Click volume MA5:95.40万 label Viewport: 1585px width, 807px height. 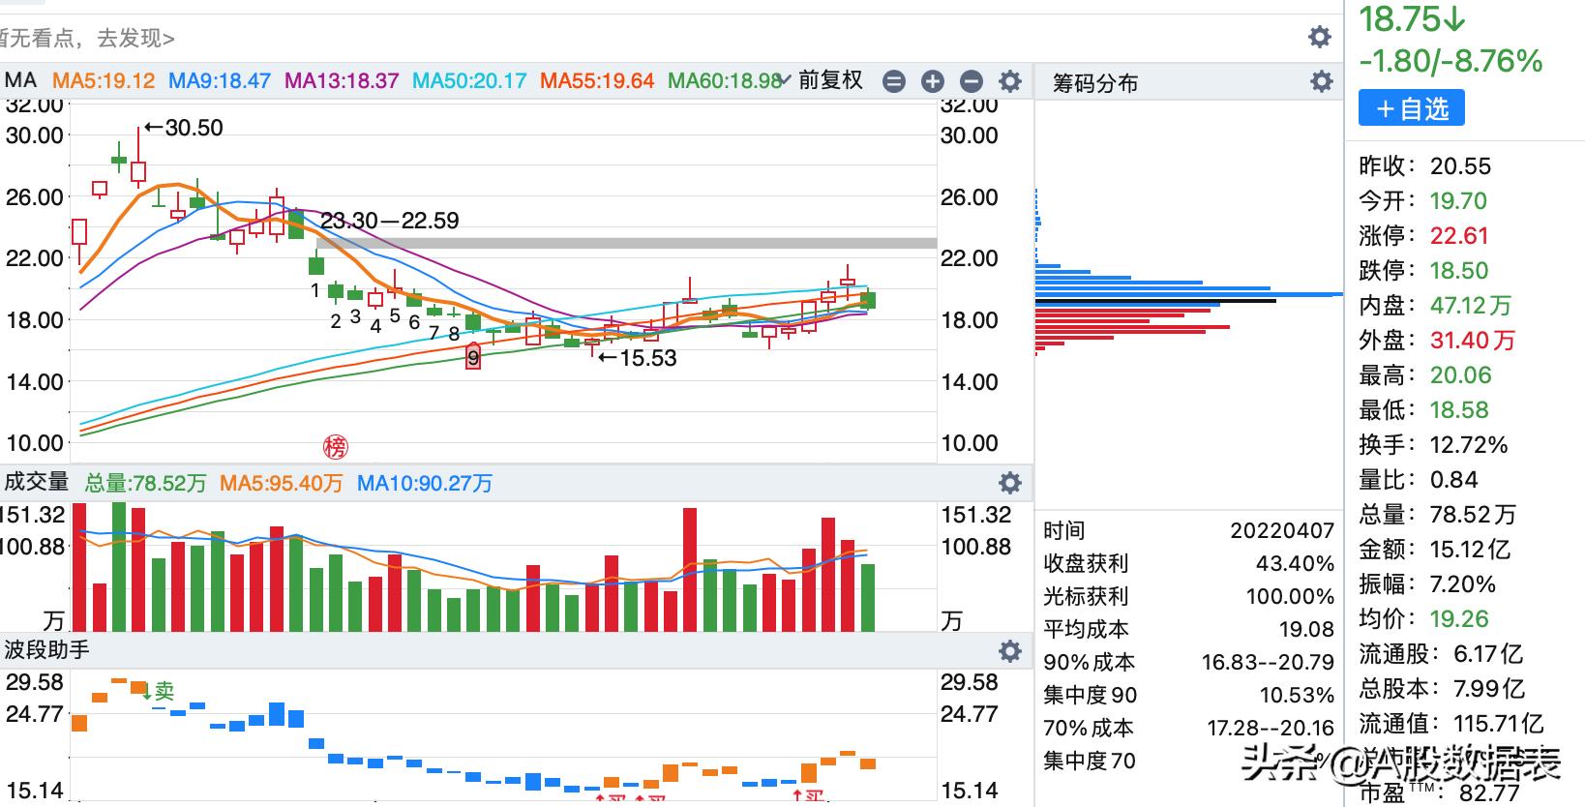(281, 482)
